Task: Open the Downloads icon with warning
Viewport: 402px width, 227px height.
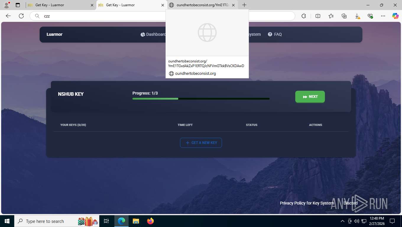Action: 357,16
